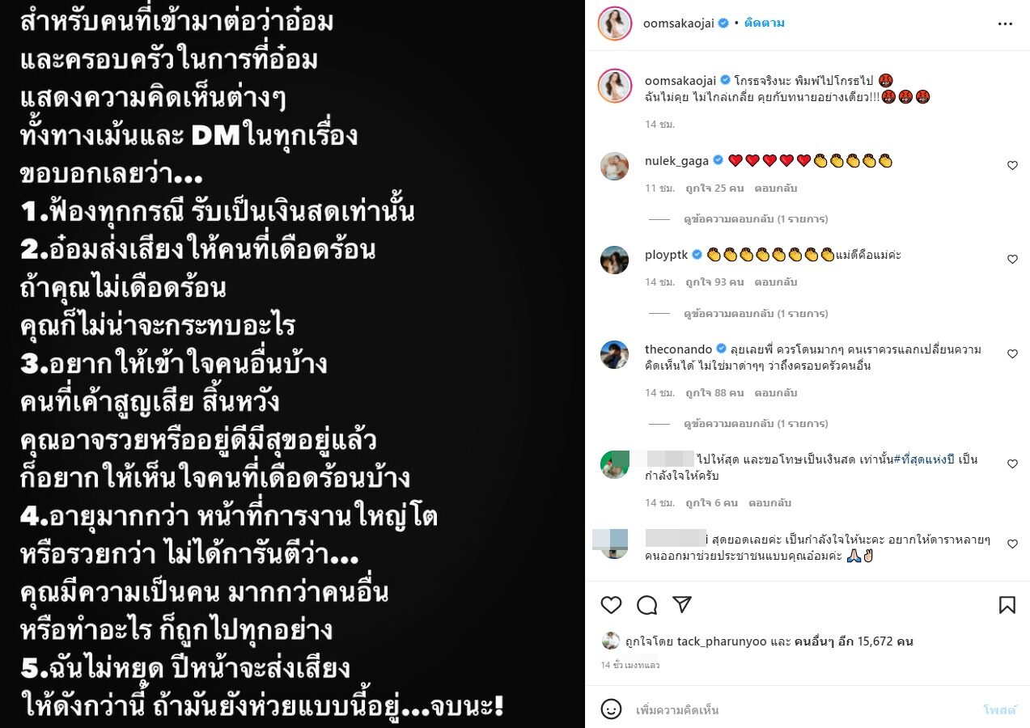Click ติดตาม to follow oomsakaojai
1030x728 pixels.
pyautogui.click(x=765, y=23)
